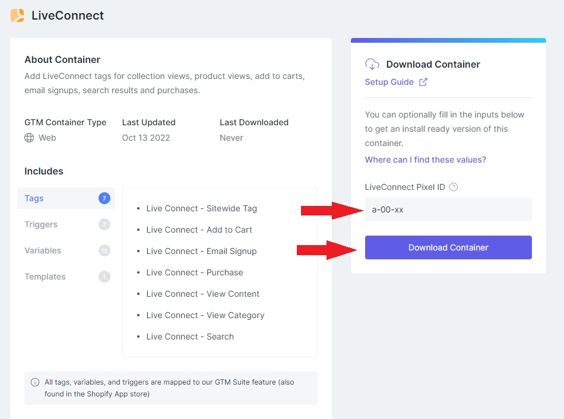Click the Live Connect - Search item

[190, 337]
